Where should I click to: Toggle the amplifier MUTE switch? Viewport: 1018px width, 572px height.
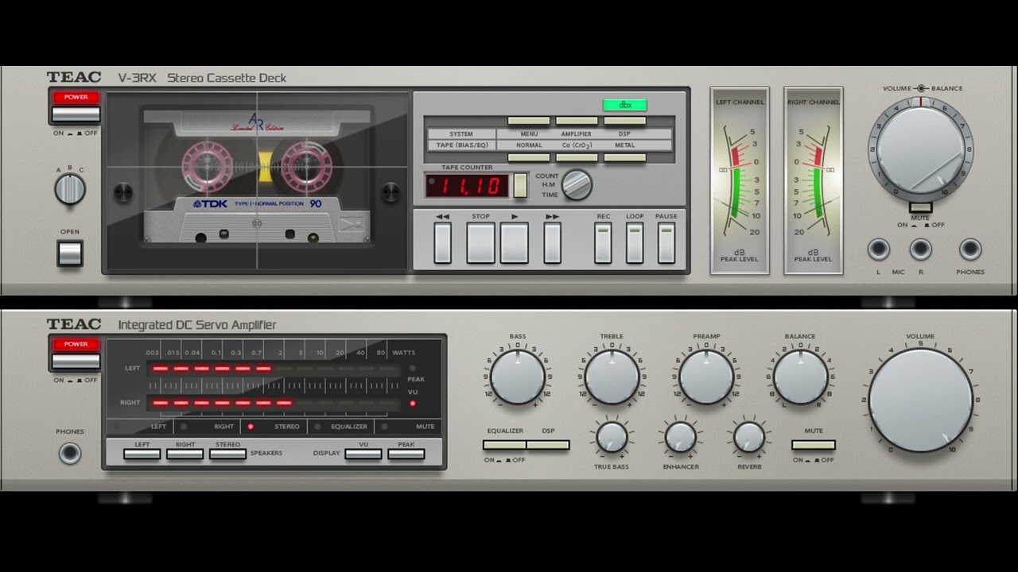click(814, 445)
